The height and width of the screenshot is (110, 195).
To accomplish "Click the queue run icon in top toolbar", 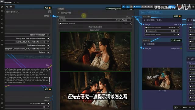I will coord(124,7).
